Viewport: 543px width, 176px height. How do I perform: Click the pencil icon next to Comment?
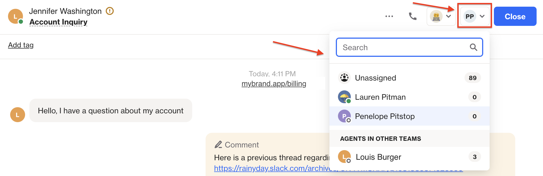tap(218, 144)
